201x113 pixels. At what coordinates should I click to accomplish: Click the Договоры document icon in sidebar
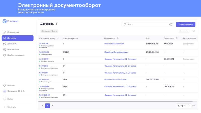(5, 38)
